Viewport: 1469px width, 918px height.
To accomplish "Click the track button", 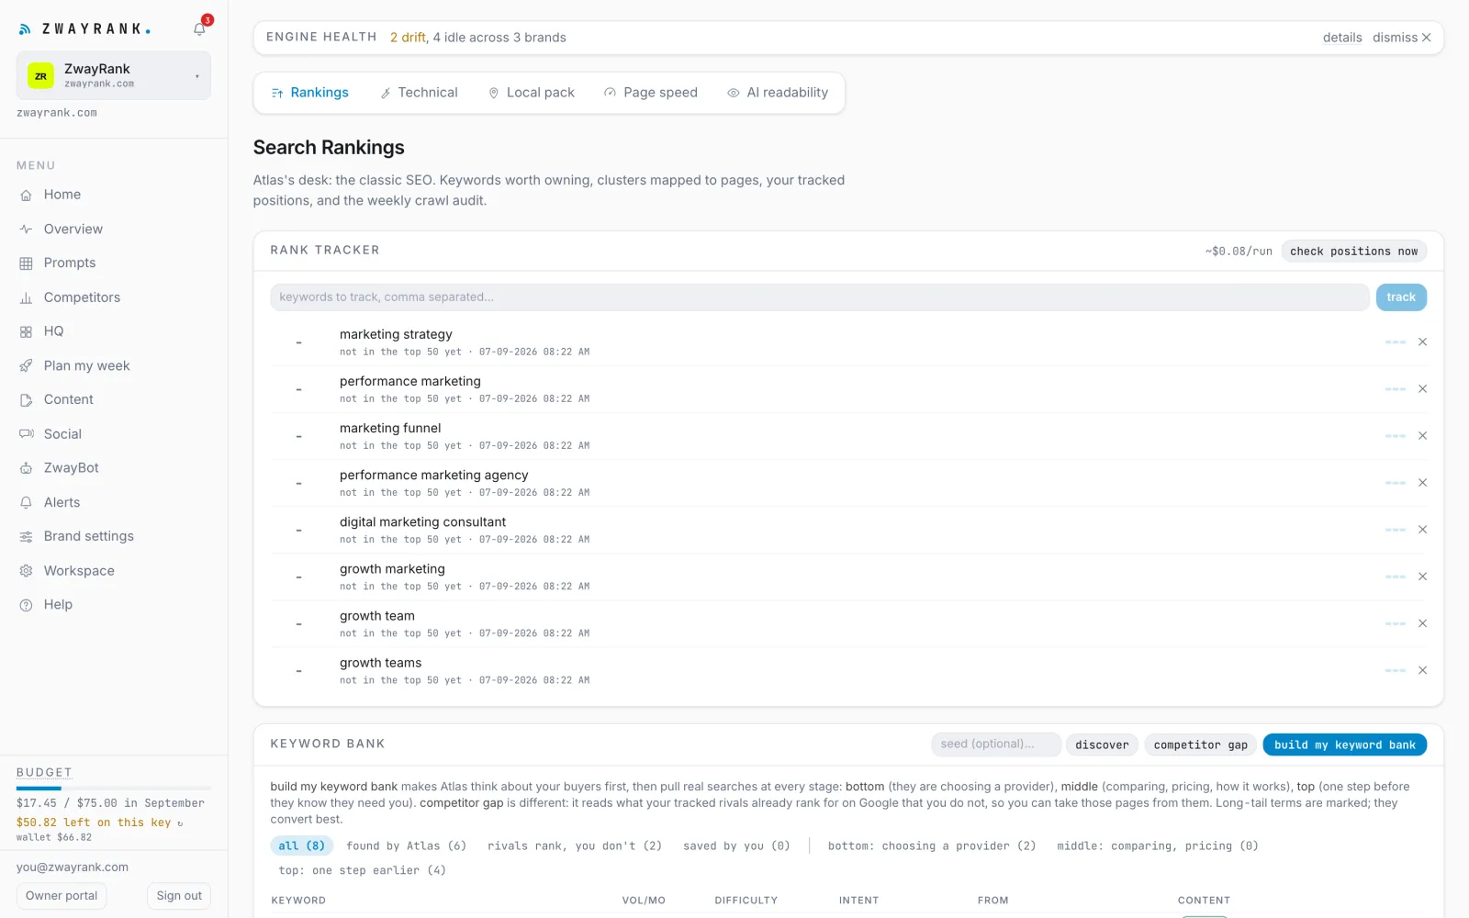I will 1401,297.
